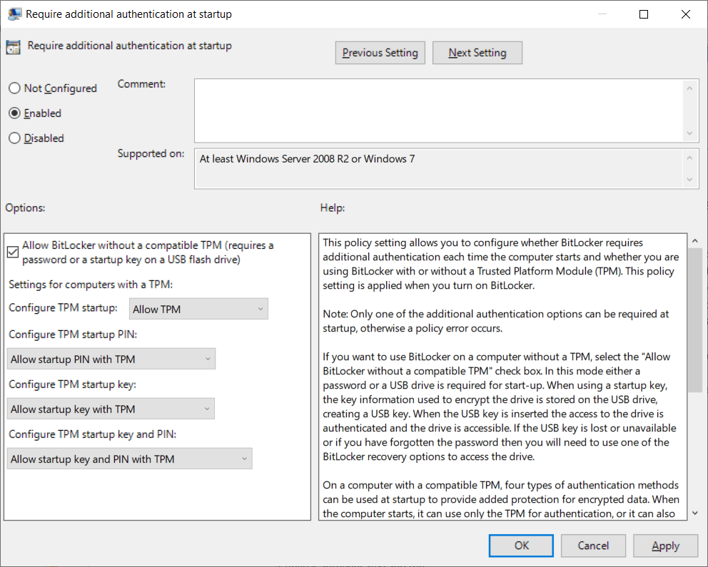
Task: Click the Help pane scroll up arrow
Action: (695, 241)
